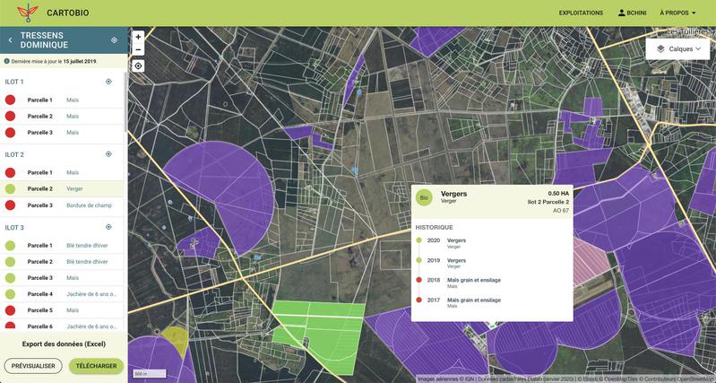Go back using the left chevron arrow

point(10,40)
